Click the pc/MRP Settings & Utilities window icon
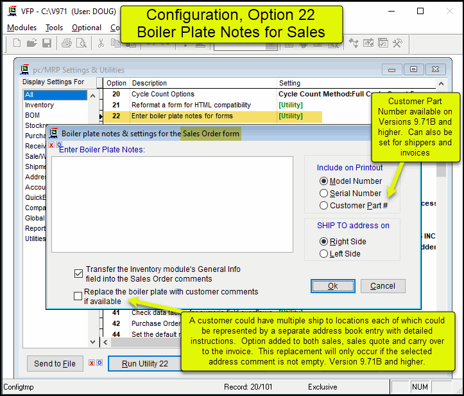The height and width of the screenshot is (396, 464). pos(24,69)
